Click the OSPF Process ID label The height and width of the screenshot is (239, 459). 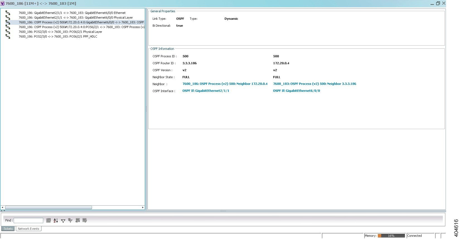165,56
